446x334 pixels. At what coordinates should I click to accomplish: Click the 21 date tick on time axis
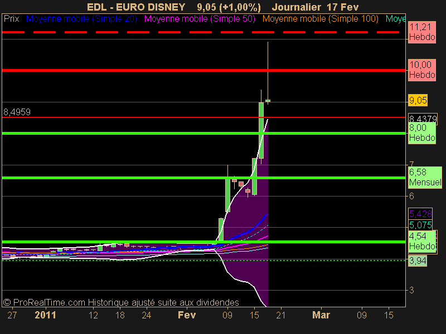coord(281,315)
